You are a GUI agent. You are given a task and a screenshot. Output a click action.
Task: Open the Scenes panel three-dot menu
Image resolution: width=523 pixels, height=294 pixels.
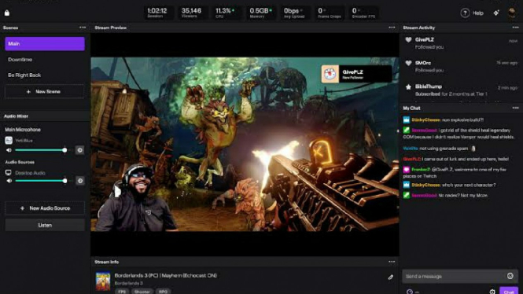click(83, 28)
